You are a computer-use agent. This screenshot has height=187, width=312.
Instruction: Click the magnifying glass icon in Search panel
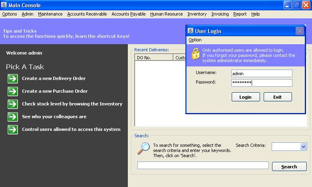(x=143, y=148)
